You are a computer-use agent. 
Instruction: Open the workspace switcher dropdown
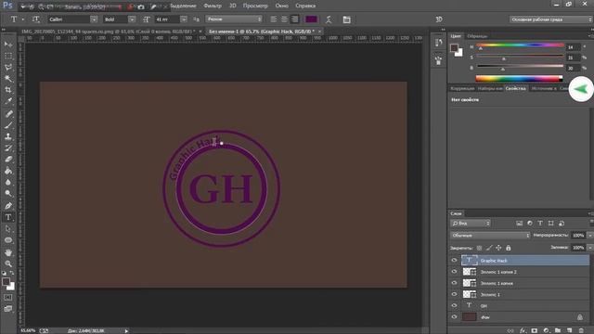click(x=550, y=19)
